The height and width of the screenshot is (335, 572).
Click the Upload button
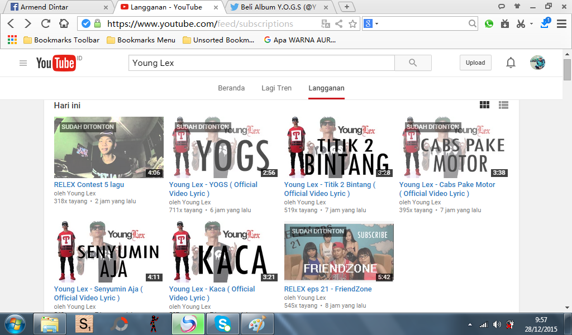coord(475,63)
